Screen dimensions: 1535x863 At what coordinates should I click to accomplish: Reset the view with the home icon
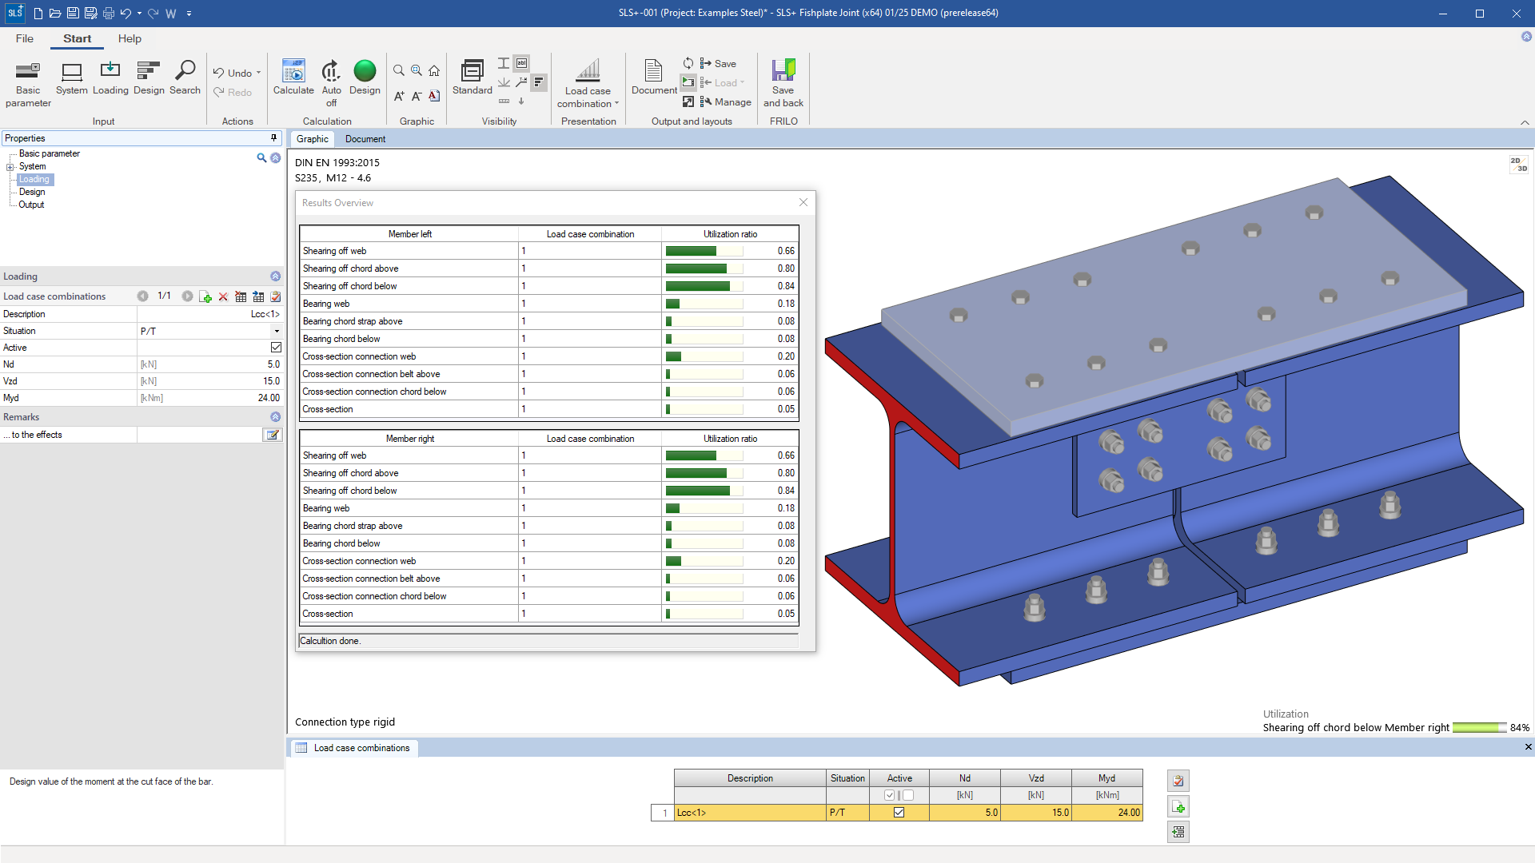point(434,71)
